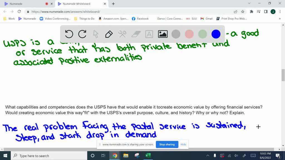
Task: Select the pointer/cursor tool
Action: [95, 34]
